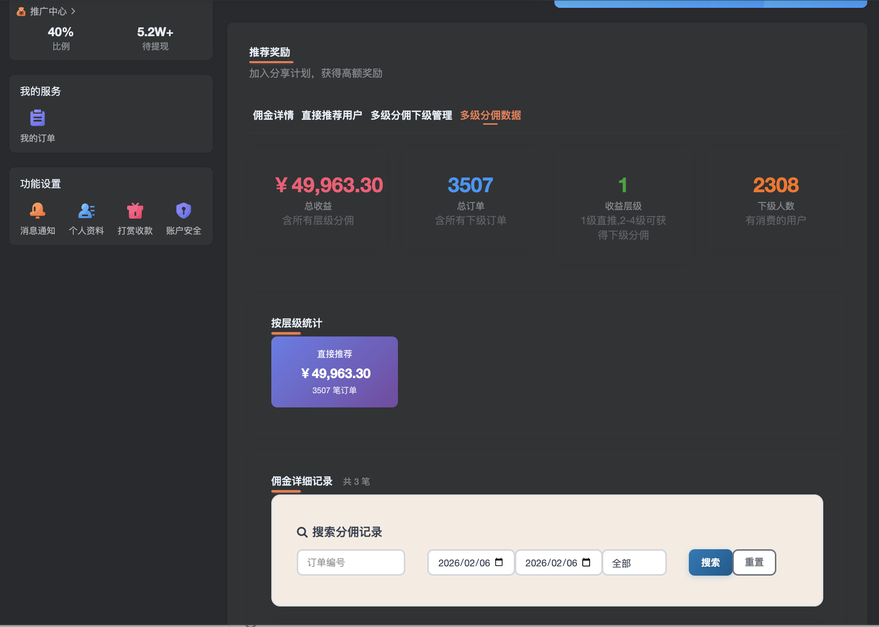The image size is (879, 627).
Task: Open the 全部 filter dropdown
Action: 634,562
